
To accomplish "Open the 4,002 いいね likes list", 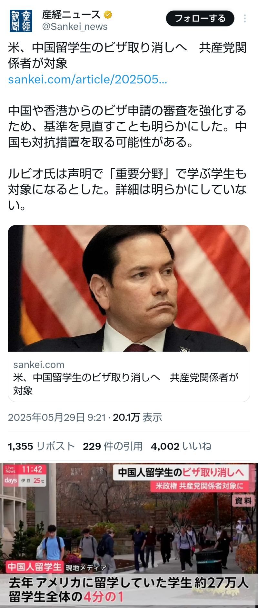I will tap(181, 446).
